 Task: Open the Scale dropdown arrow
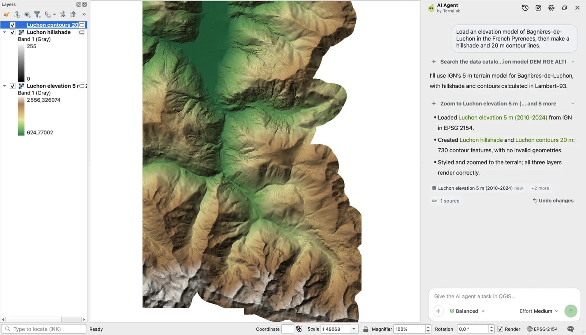tap(354, 329)
